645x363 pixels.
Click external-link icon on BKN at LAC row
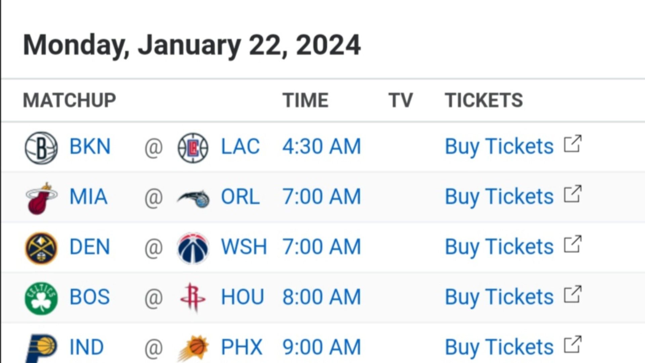[x=573, y=144]
